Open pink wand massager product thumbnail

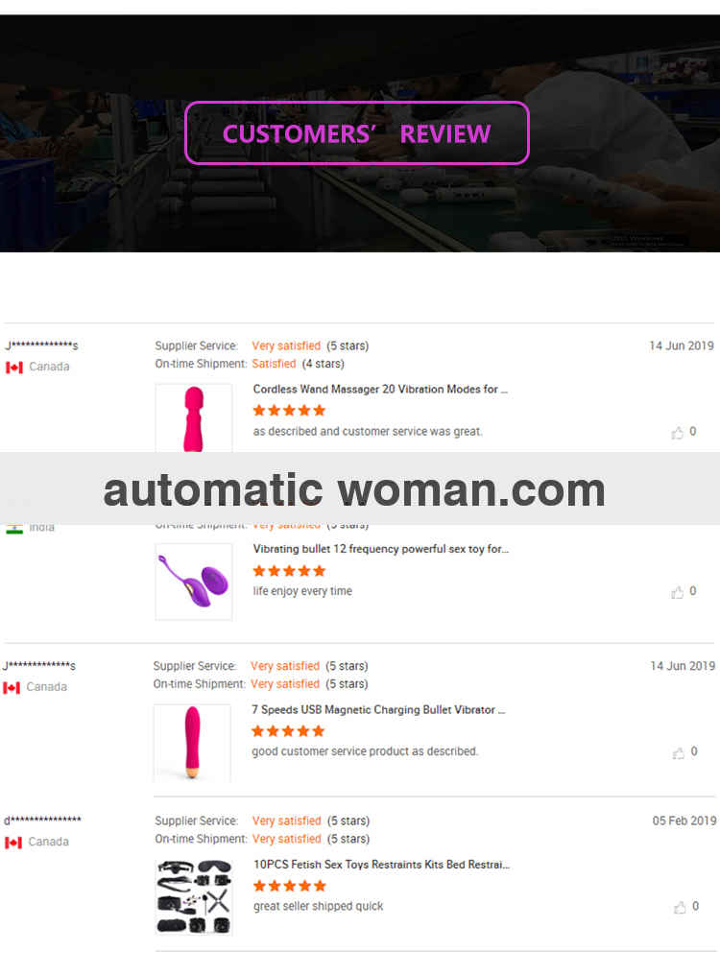194,417
